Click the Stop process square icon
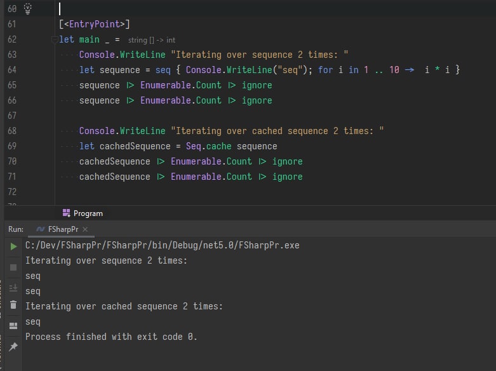The image size is (496, 371). 13,267
